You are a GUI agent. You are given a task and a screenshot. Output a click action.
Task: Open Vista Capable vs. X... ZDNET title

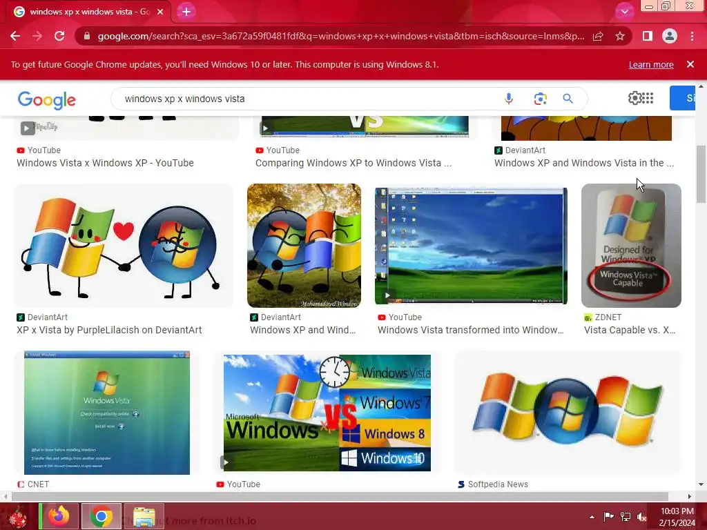tap(630, 330)
